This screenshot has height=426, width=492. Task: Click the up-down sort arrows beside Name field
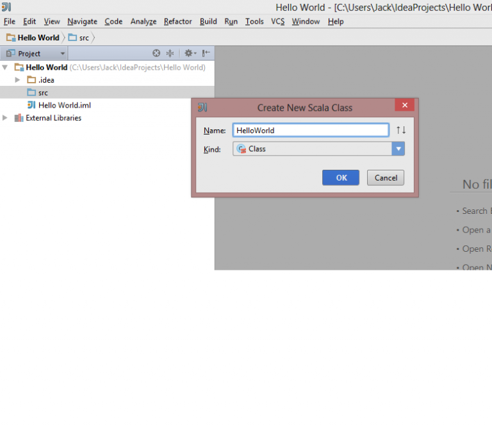(x=401, y=130)
